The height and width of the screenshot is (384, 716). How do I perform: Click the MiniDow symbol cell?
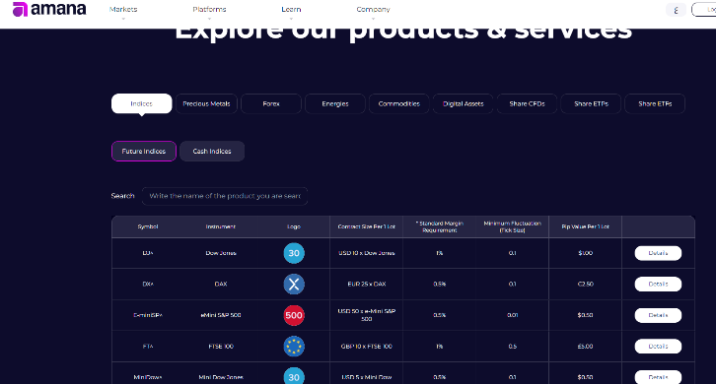pos(148,377)
